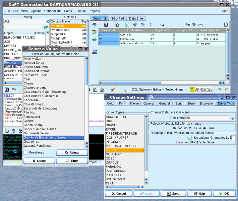
Task: Click Save in Change Settings
Action: pyautogui.click(x=173, y=194)
